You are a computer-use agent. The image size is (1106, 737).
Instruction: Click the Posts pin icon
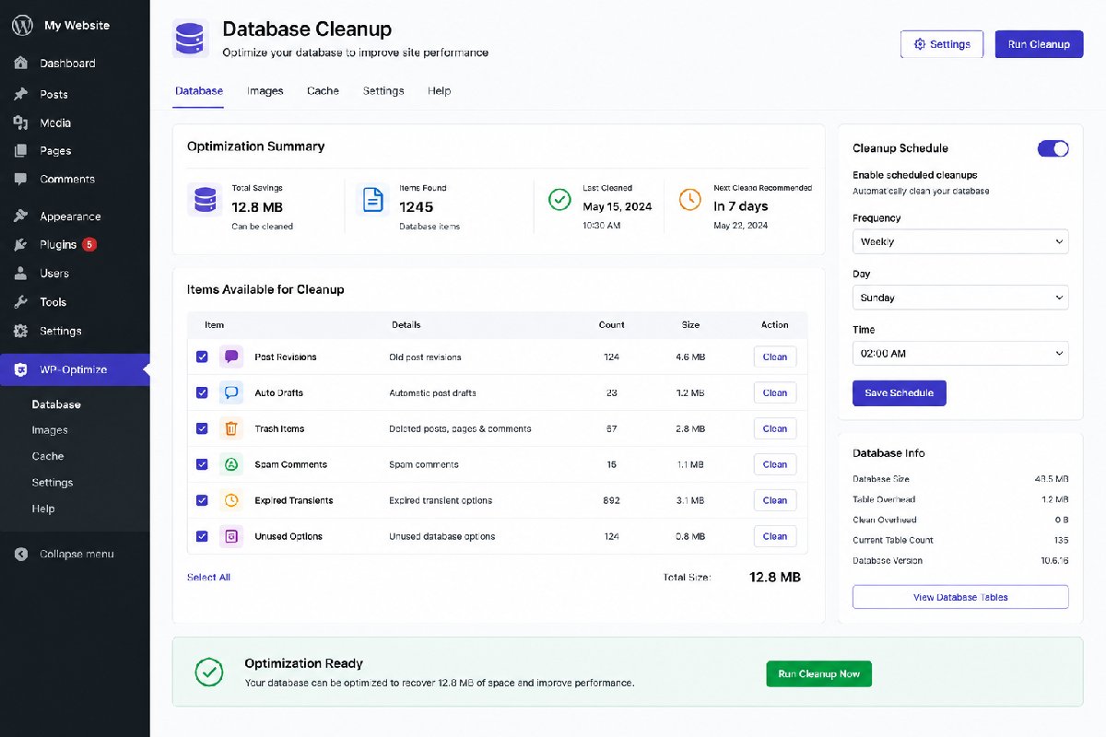point(20,94)
